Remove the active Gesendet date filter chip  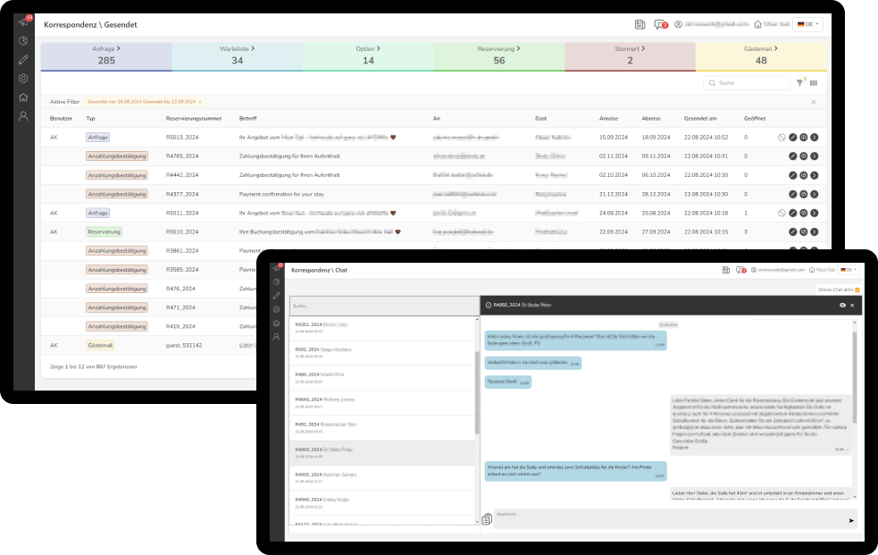[x=200, y=102]
